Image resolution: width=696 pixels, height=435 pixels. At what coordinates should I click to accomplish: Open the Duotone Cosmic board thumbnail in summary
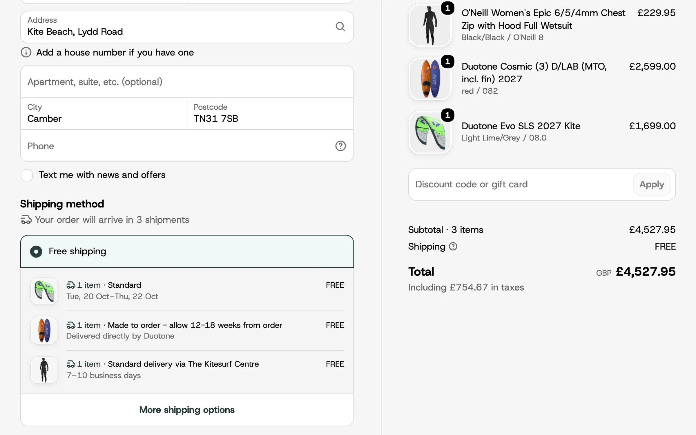[x=430, y=79]
